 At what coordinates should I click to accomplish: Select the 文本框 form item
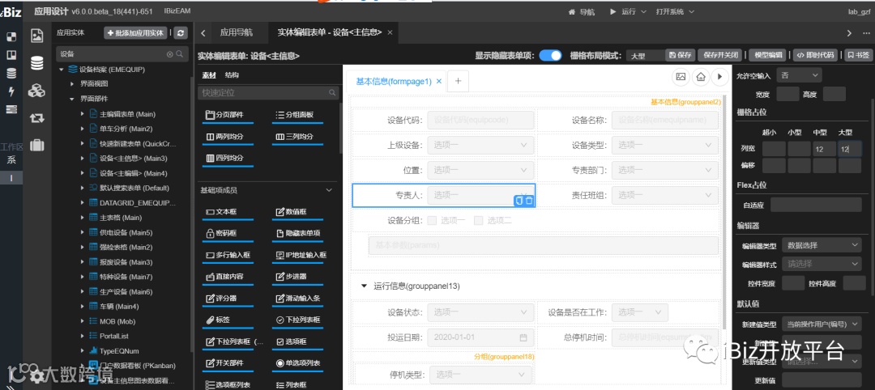point(228,213)
